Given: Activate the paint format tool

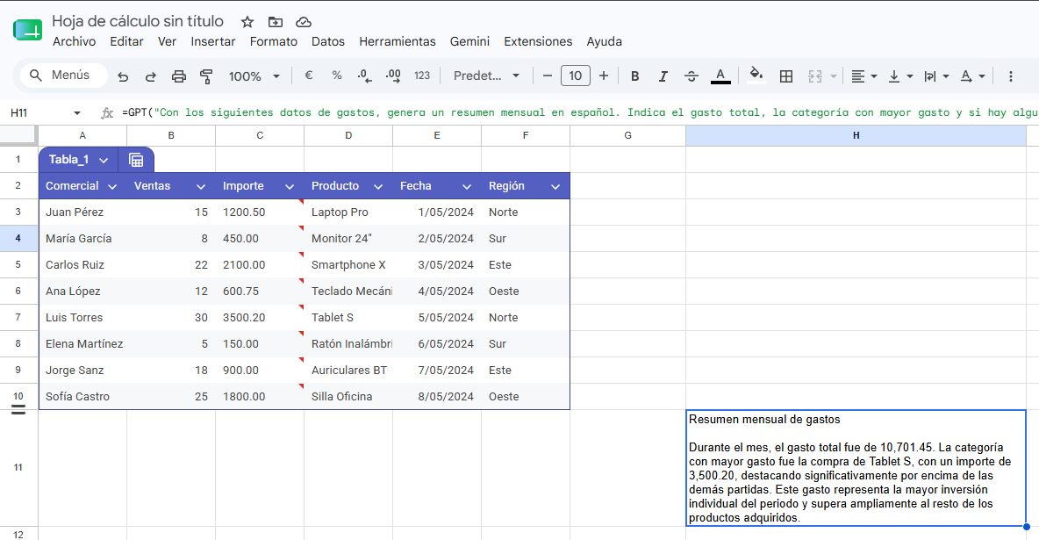Looking at the screenshot, I should click(x=206, y=76).
